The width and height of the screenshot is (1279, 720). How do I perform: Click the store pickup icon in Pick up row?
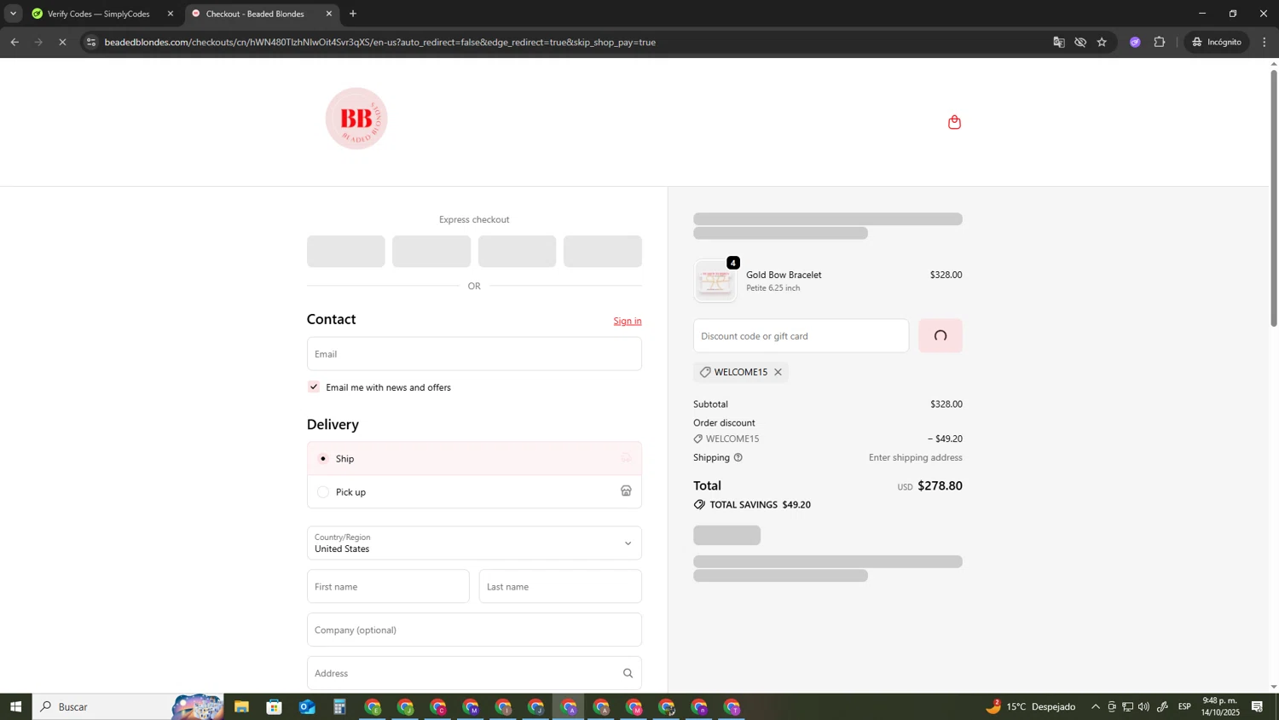pos(626,491)
